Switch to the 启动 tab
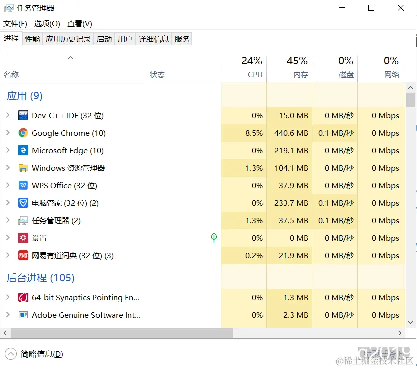The width and height of the screenshot is (417, 369). click(x=104, y=38)
